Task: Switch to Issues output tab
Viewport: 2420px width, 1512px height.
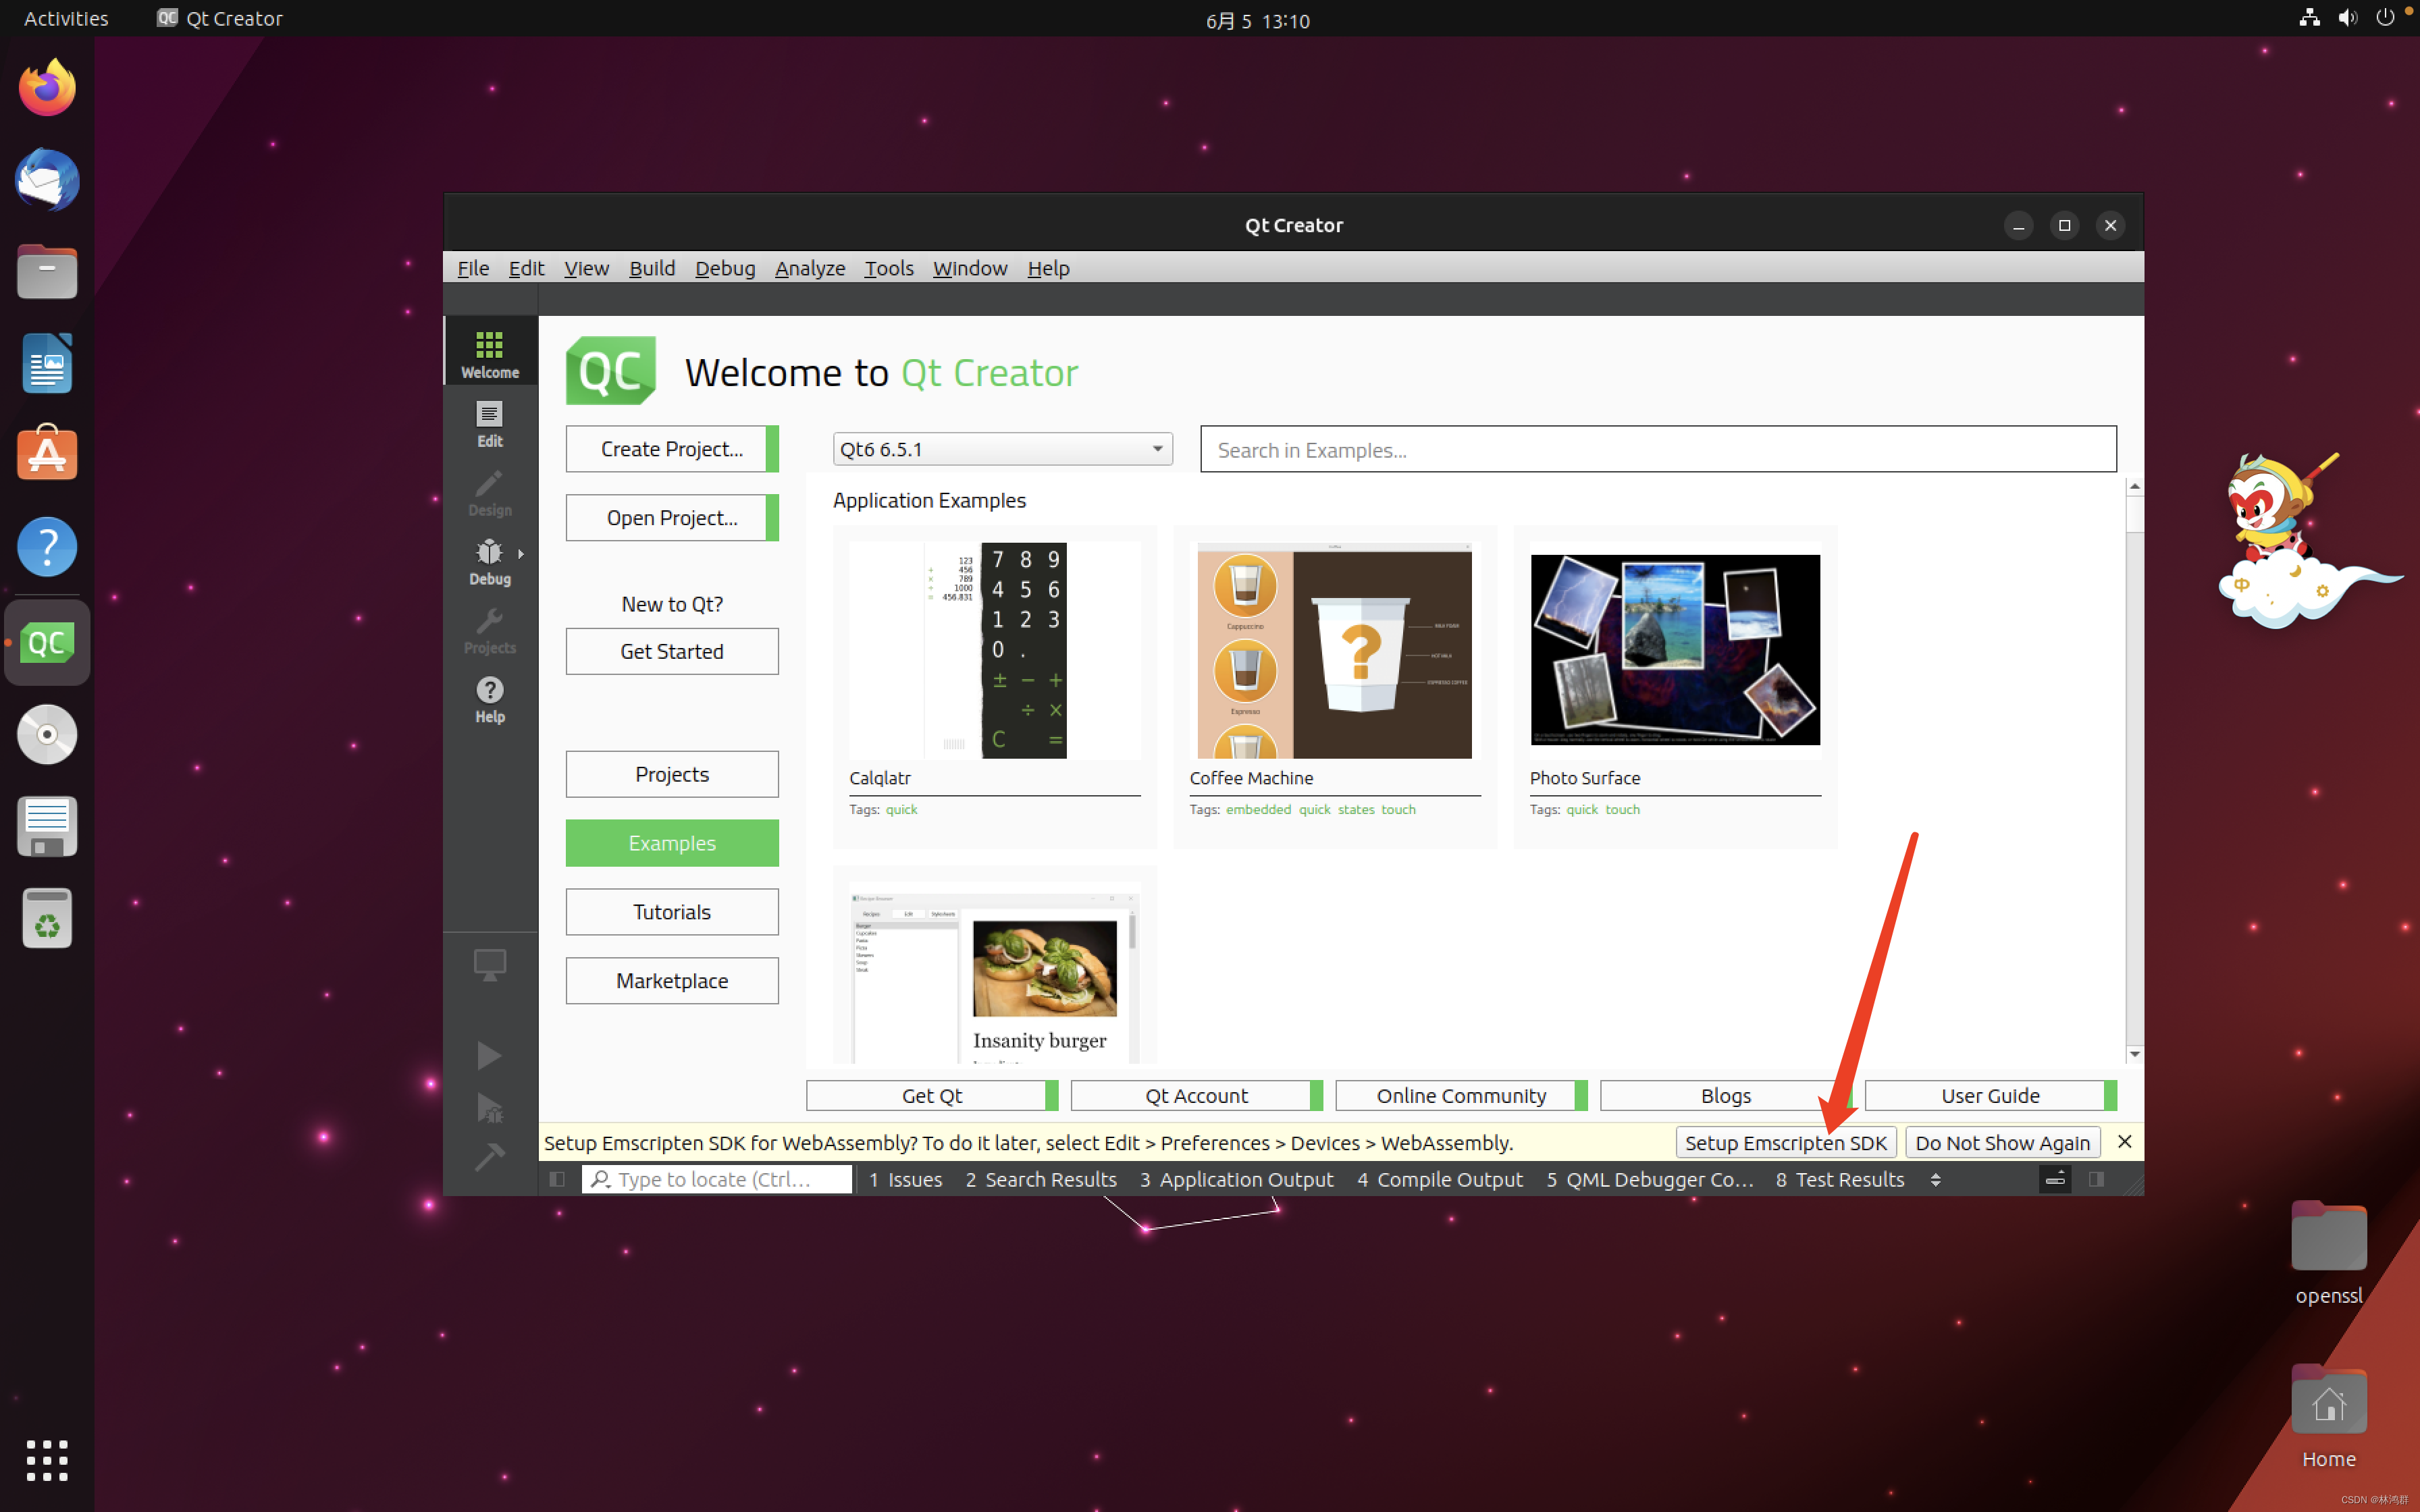Action: (x=905, y=1179)
